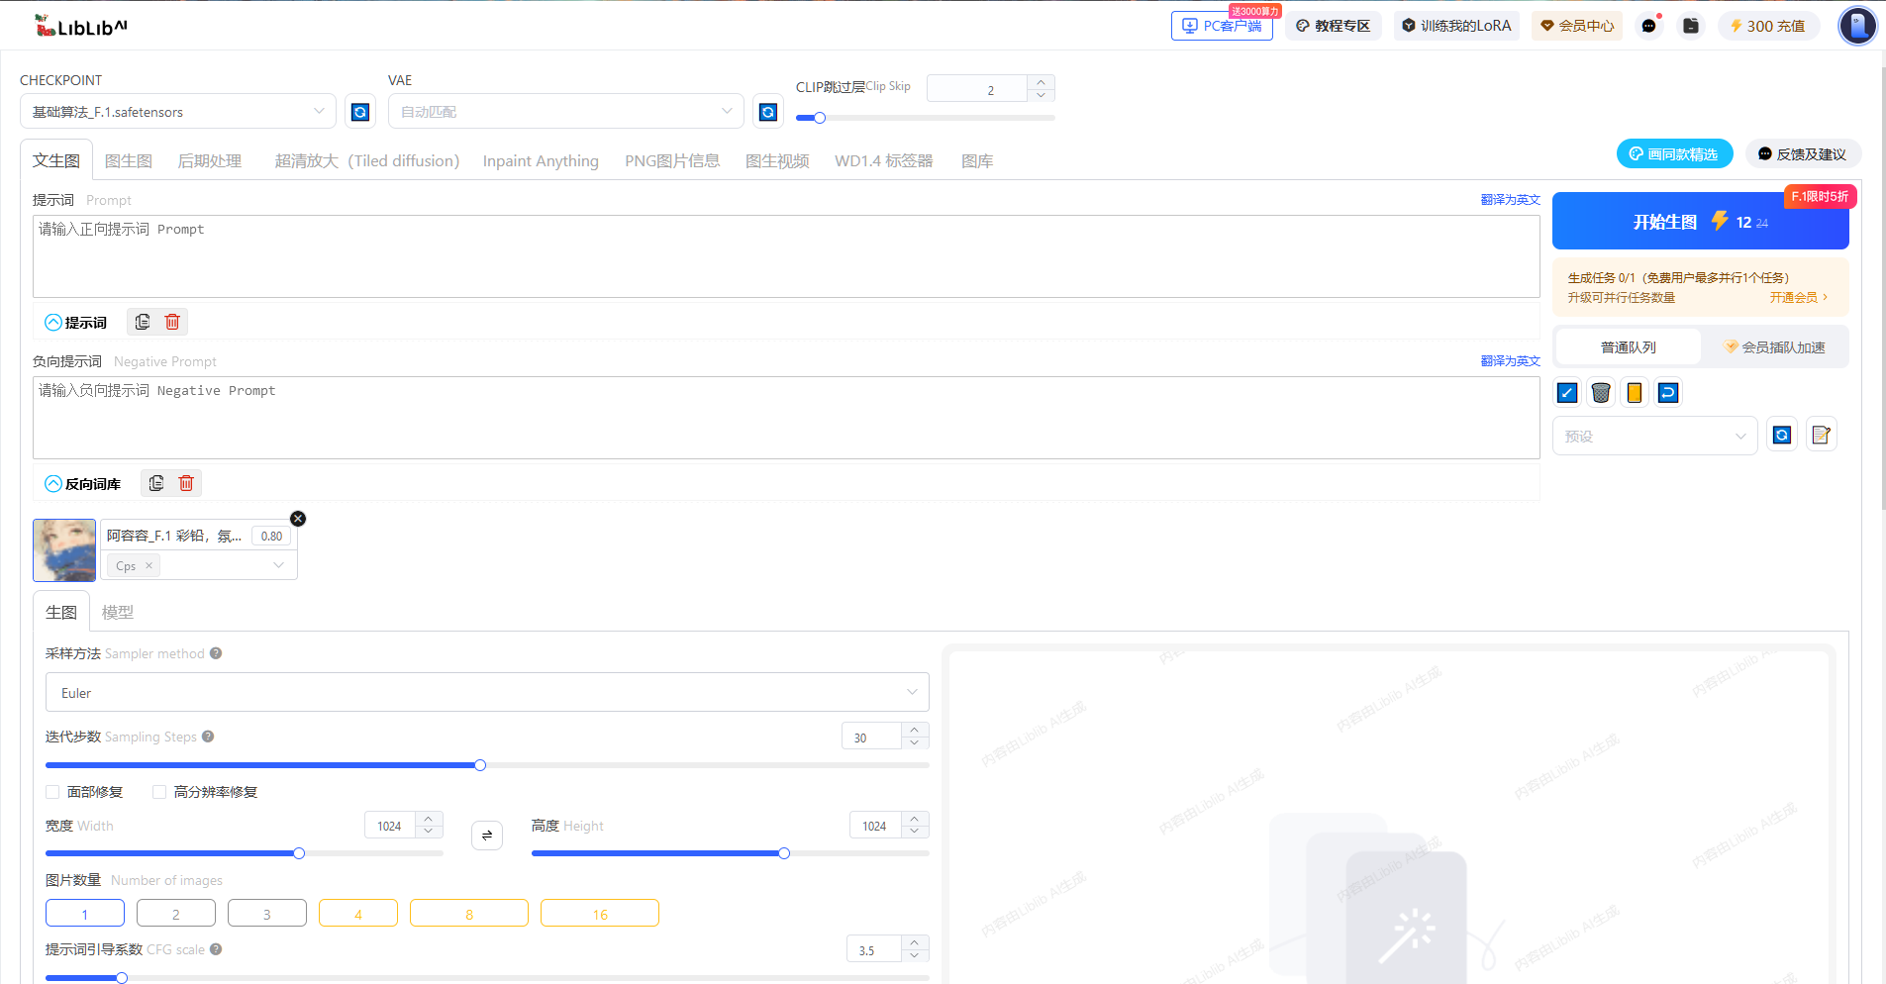The height and width of the screenshot is (984, 1886).
Task: Switch to the 图生图 tab
Action: [x=128, y=160]
